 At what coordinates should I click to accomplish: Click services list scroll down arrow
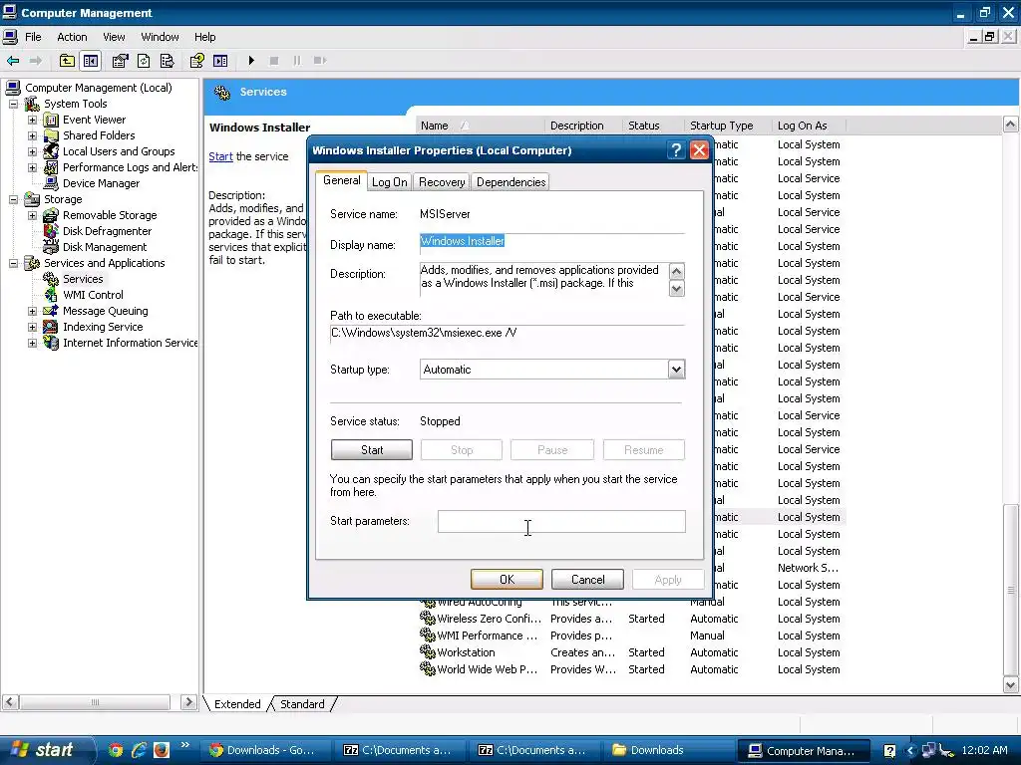tap(1011, 684)
